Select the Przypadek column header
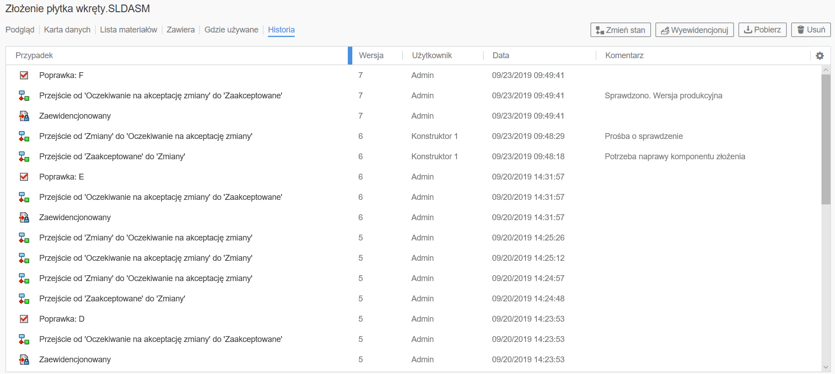 coord(34,55)
